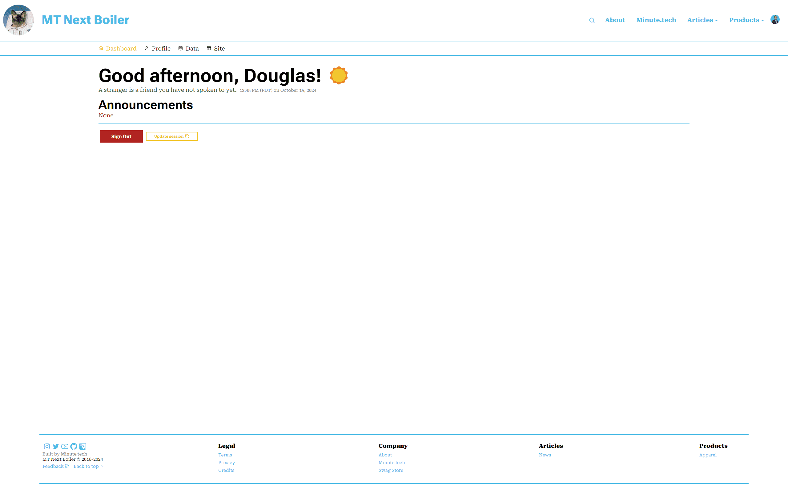Expand the Articles dropdown chevron

pyautogui.click(x=716, y=20)
